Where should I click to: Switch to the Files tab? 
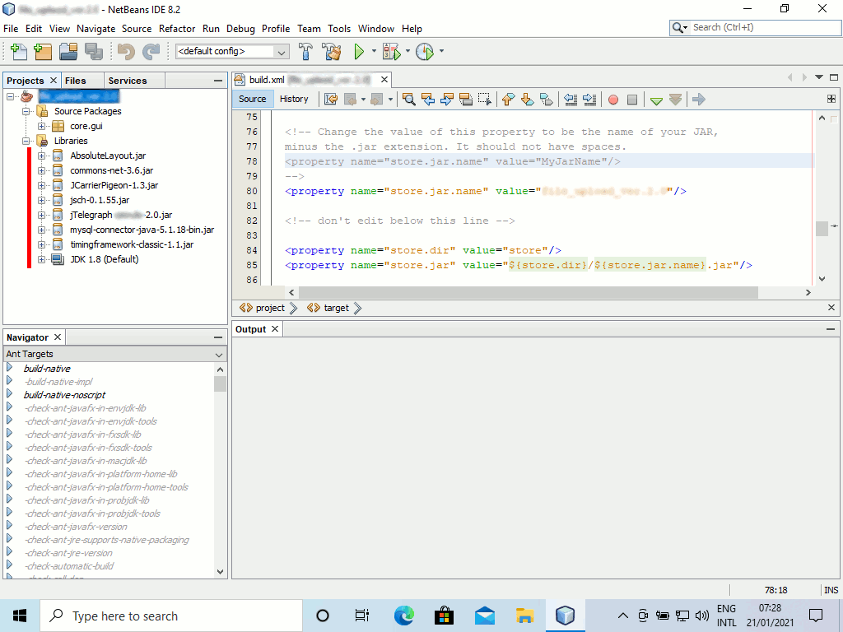point(75,81)
